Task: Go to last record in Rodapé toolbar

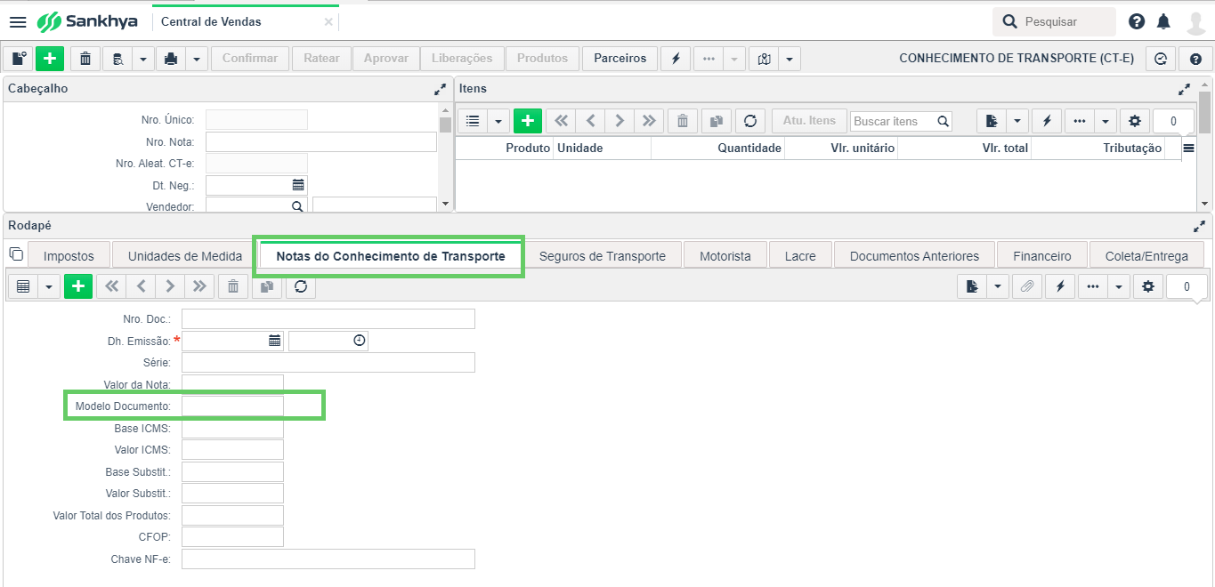Action: 199,286
